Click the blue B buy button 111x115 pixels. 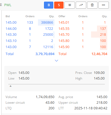(x=48, y=5)
